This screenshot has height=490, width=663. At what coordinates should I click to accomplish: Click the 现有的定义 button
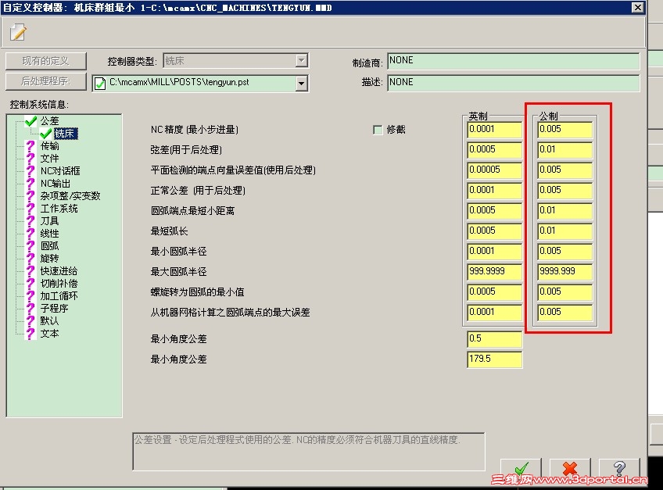[x=45, y=60]
